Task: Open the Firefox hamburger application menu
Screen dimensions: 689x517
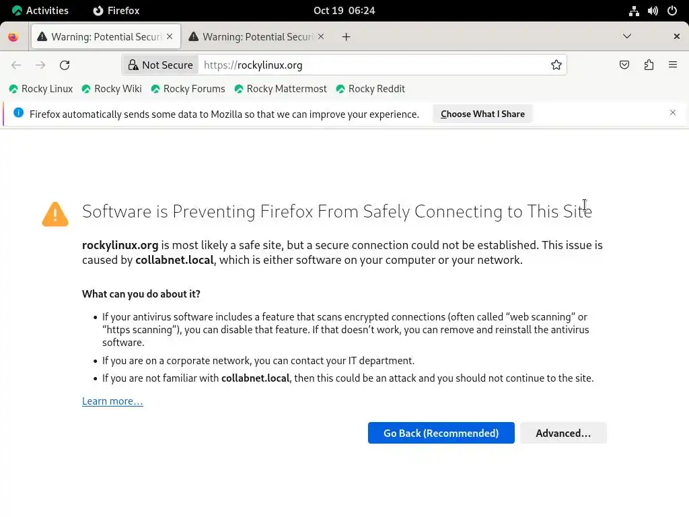Action: pyautogui.click(x=672, y=65)
